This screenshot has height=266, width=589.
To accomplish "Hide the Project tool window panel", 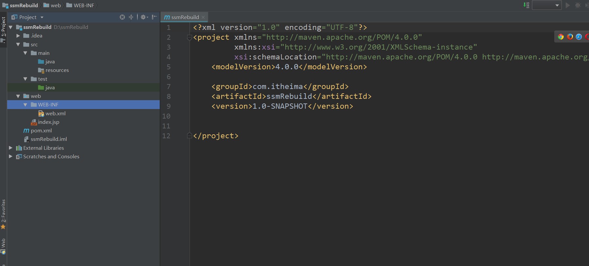I will pos(154,17).
